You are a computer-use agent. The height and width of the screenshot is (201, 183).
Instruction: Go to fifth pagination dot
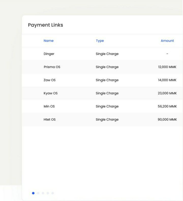(x=53, y=193)
